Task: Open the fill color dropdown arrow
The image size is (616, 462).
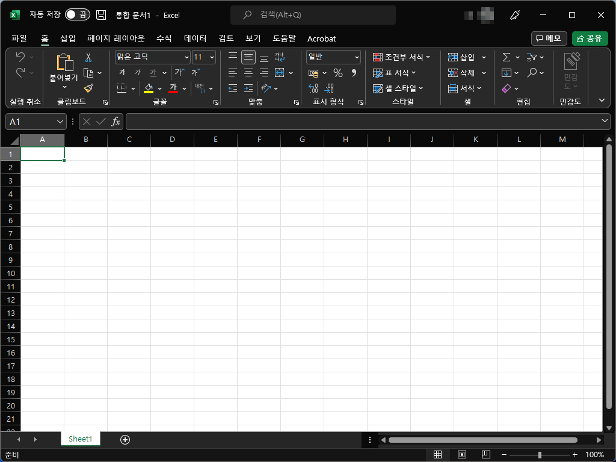Action: tap(159, 88)
